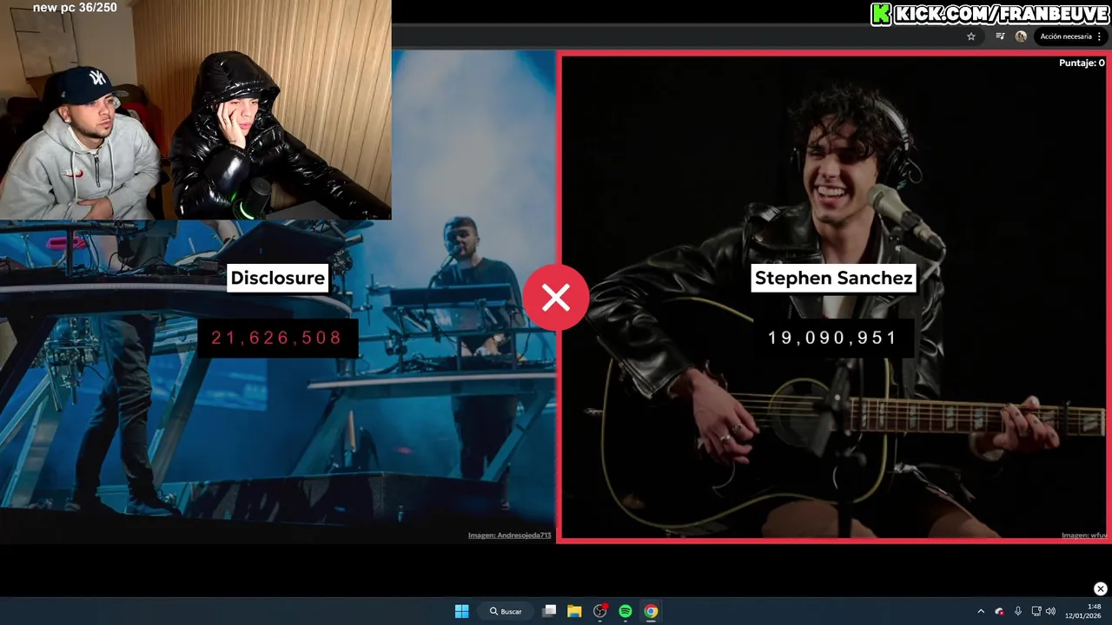Screen dimensions: 1112x625
Task: Bookmark this page with the star icon
Action: tap(971, 36)
